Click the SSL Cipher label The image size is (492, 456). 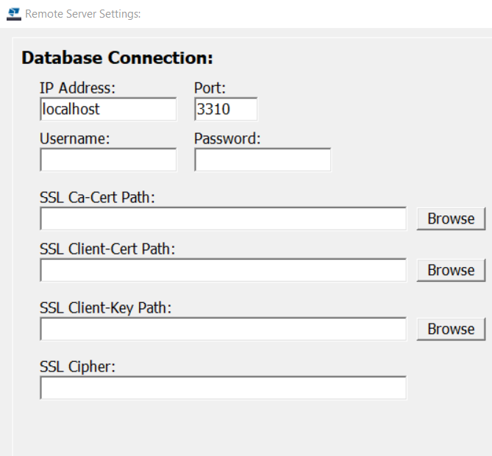(78, 366)
